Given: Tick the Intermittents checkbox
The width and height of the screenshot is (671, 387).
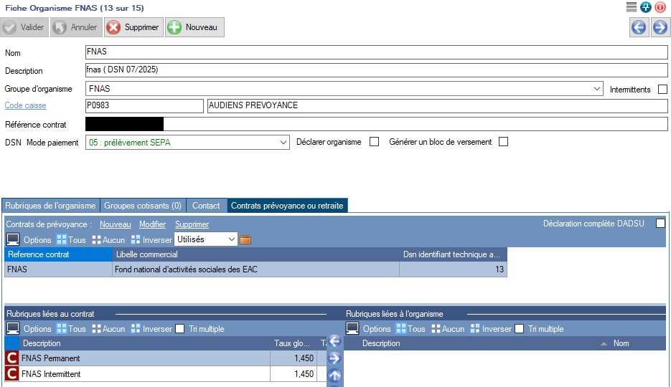Looking at the screenshot, I should tap(662, 90).
